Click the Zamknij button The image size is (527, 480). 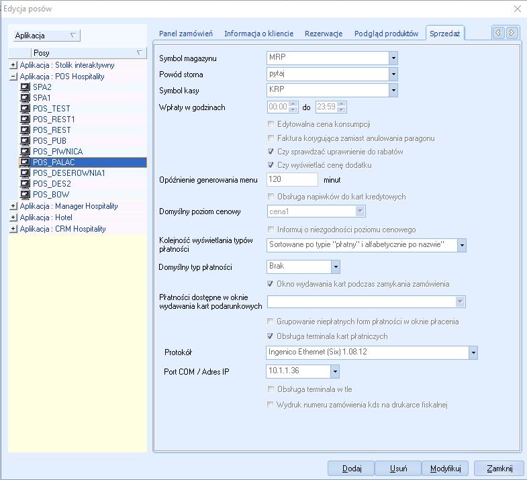pos(499,469)
